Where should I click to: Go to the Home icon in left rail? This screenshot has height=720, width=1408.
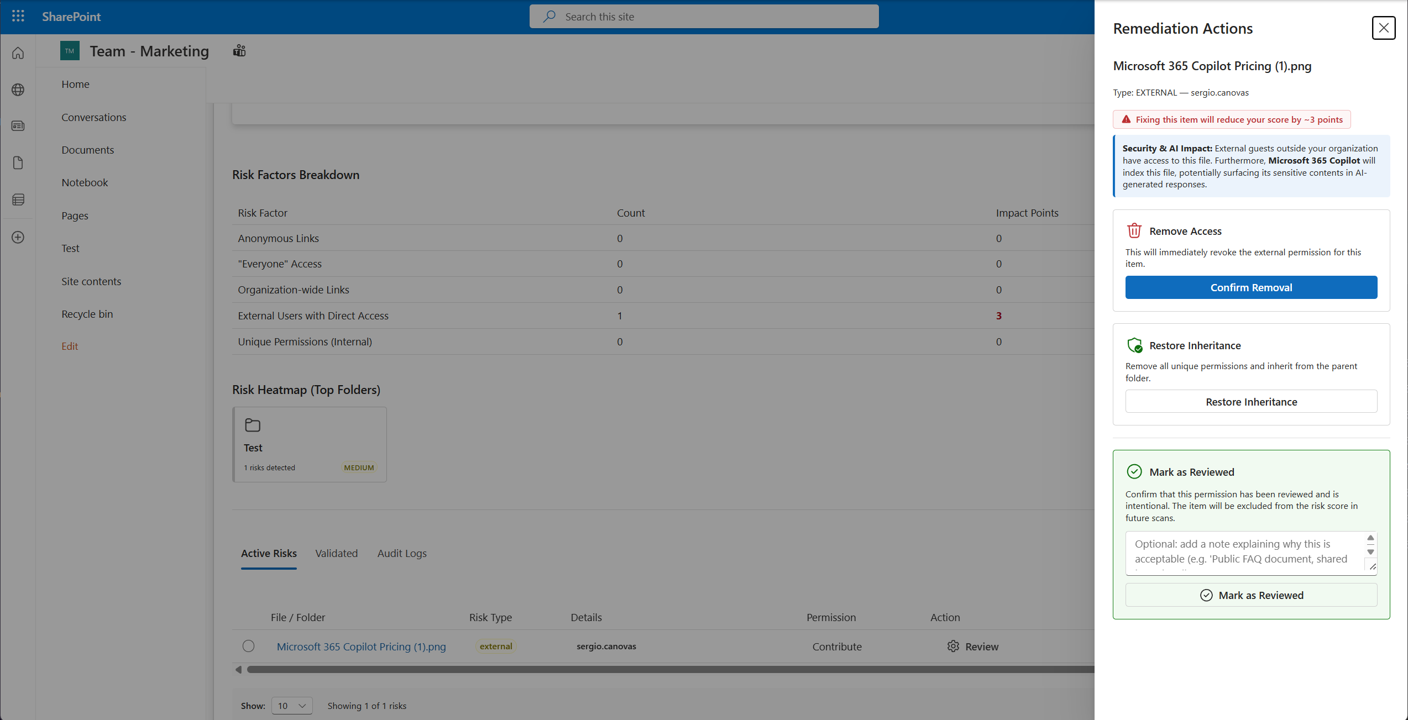(x=18, y=53)
